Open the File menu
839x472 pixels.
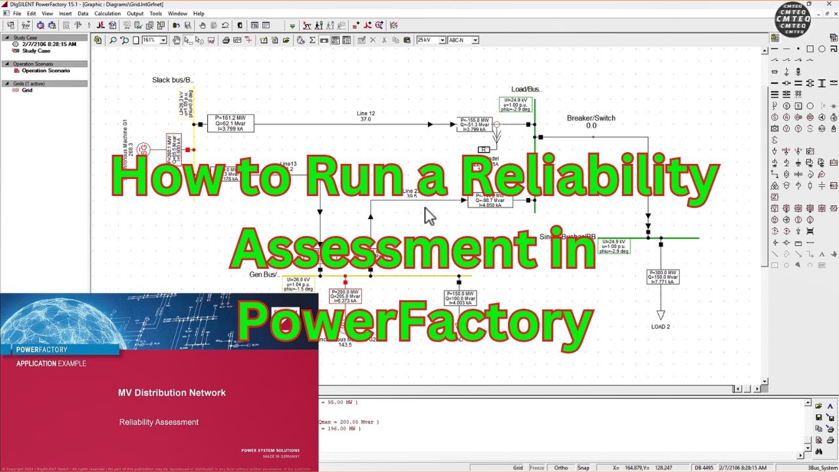[17, 13]
